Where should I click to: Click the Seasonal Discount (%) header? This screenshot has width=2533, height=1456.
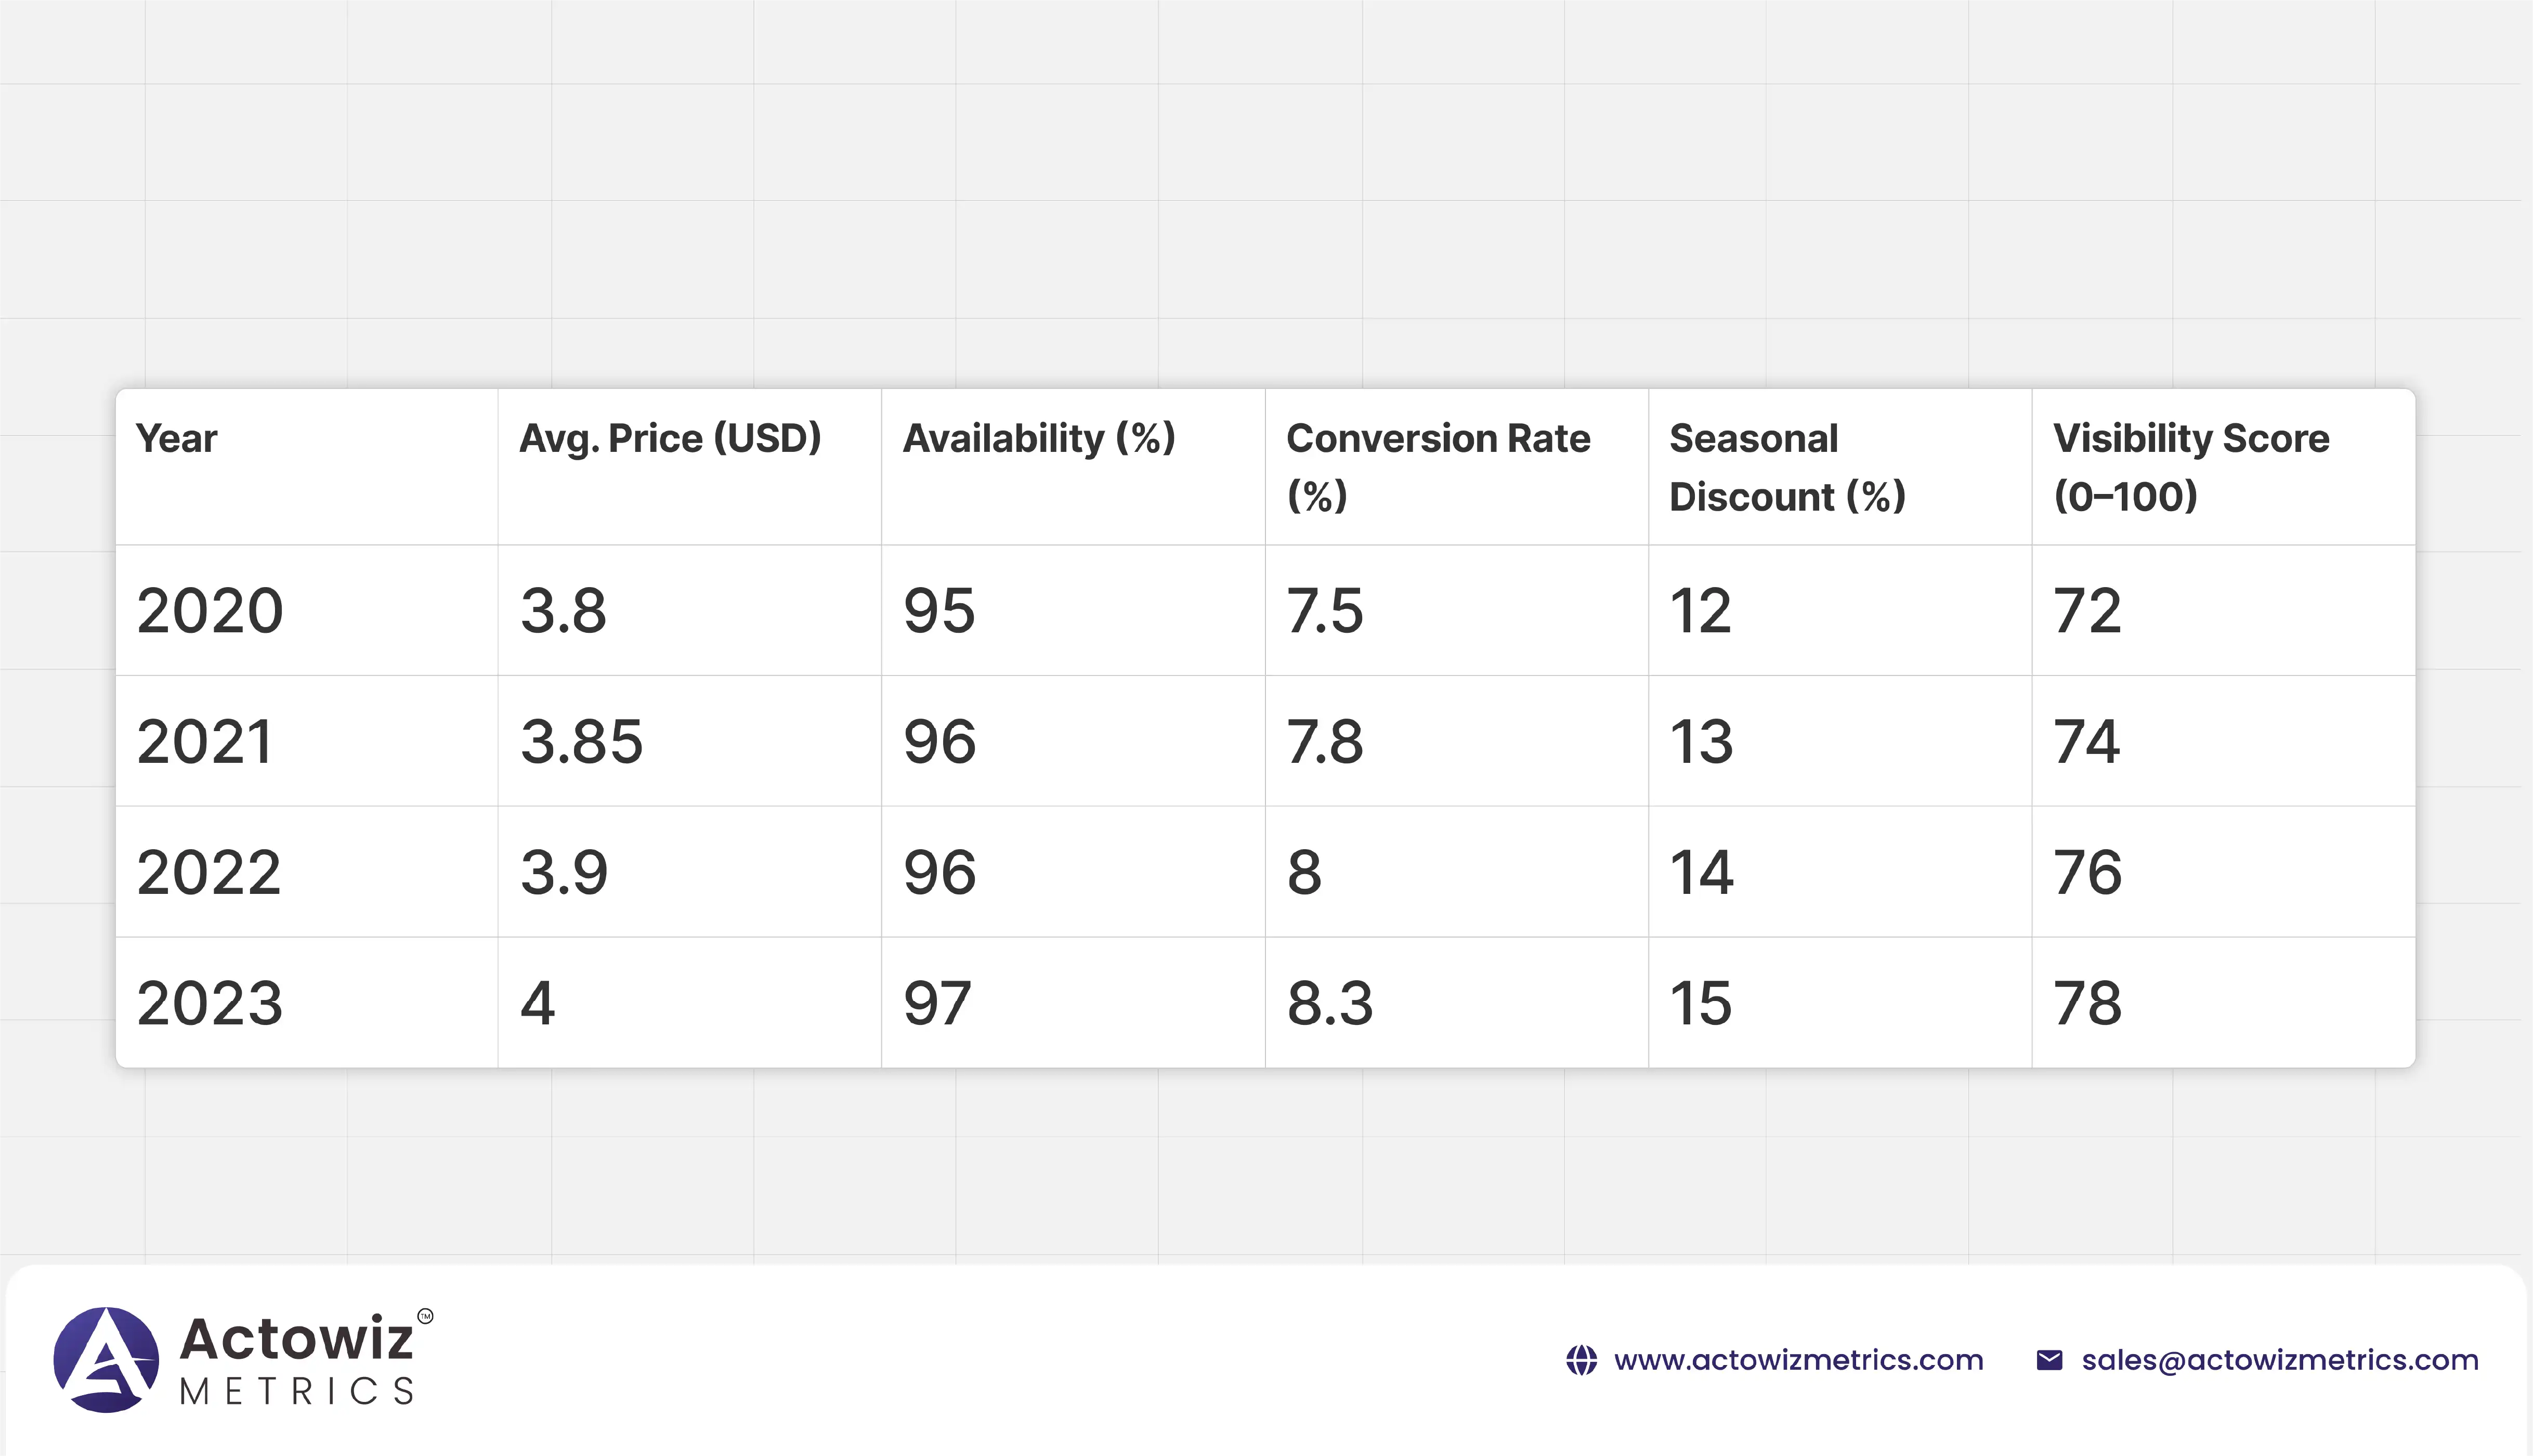pos(1787,466)
